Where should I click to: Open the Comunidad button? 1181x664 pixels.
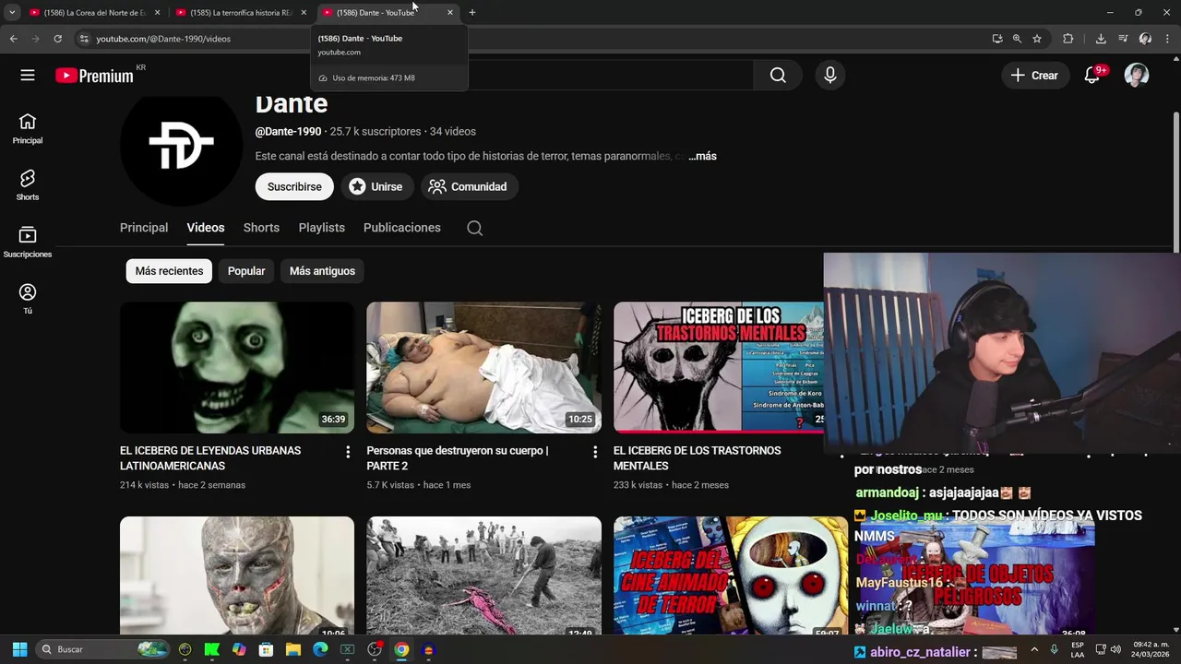coord(469,186)
